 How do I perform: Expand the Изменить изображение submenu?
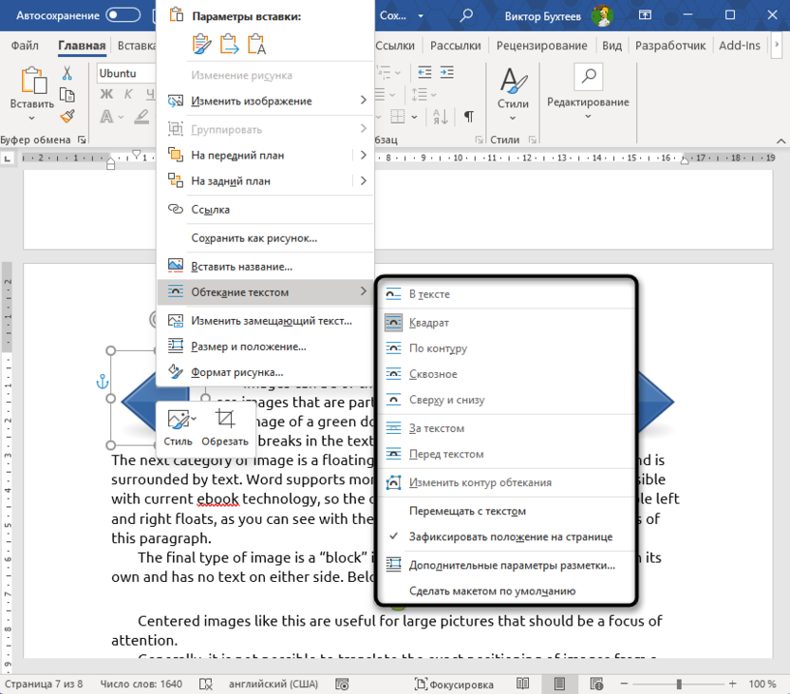(x=265, y=101)
